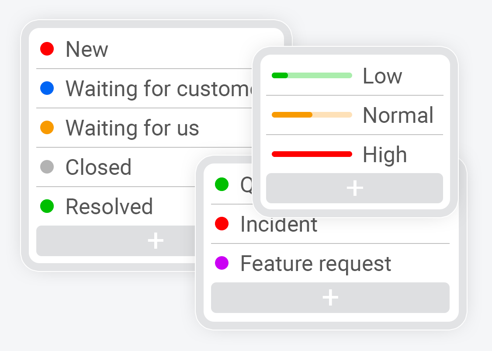Add a new priority with plus button
The height and width of the screenshot is (351, 492).
coord(354,188)
